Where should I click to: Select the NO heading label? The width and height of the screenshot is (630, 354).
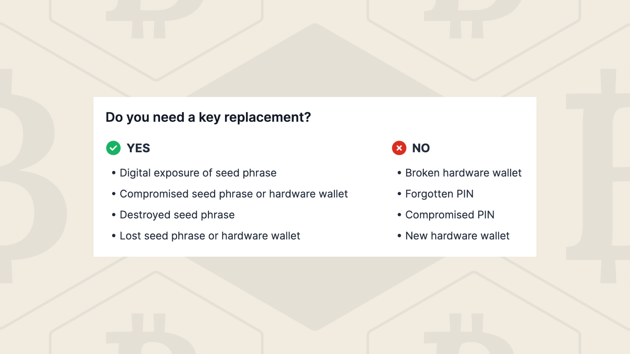pyautogui.click(x=421, y=148)
